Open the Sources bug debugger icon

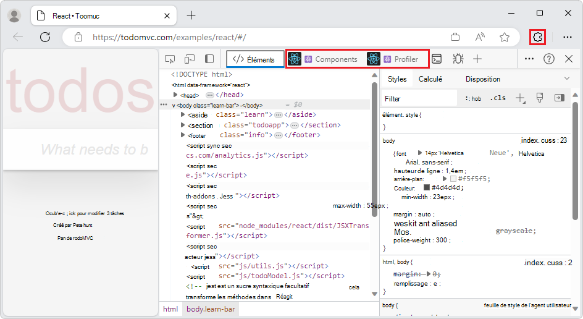click(x=458, y=59)
